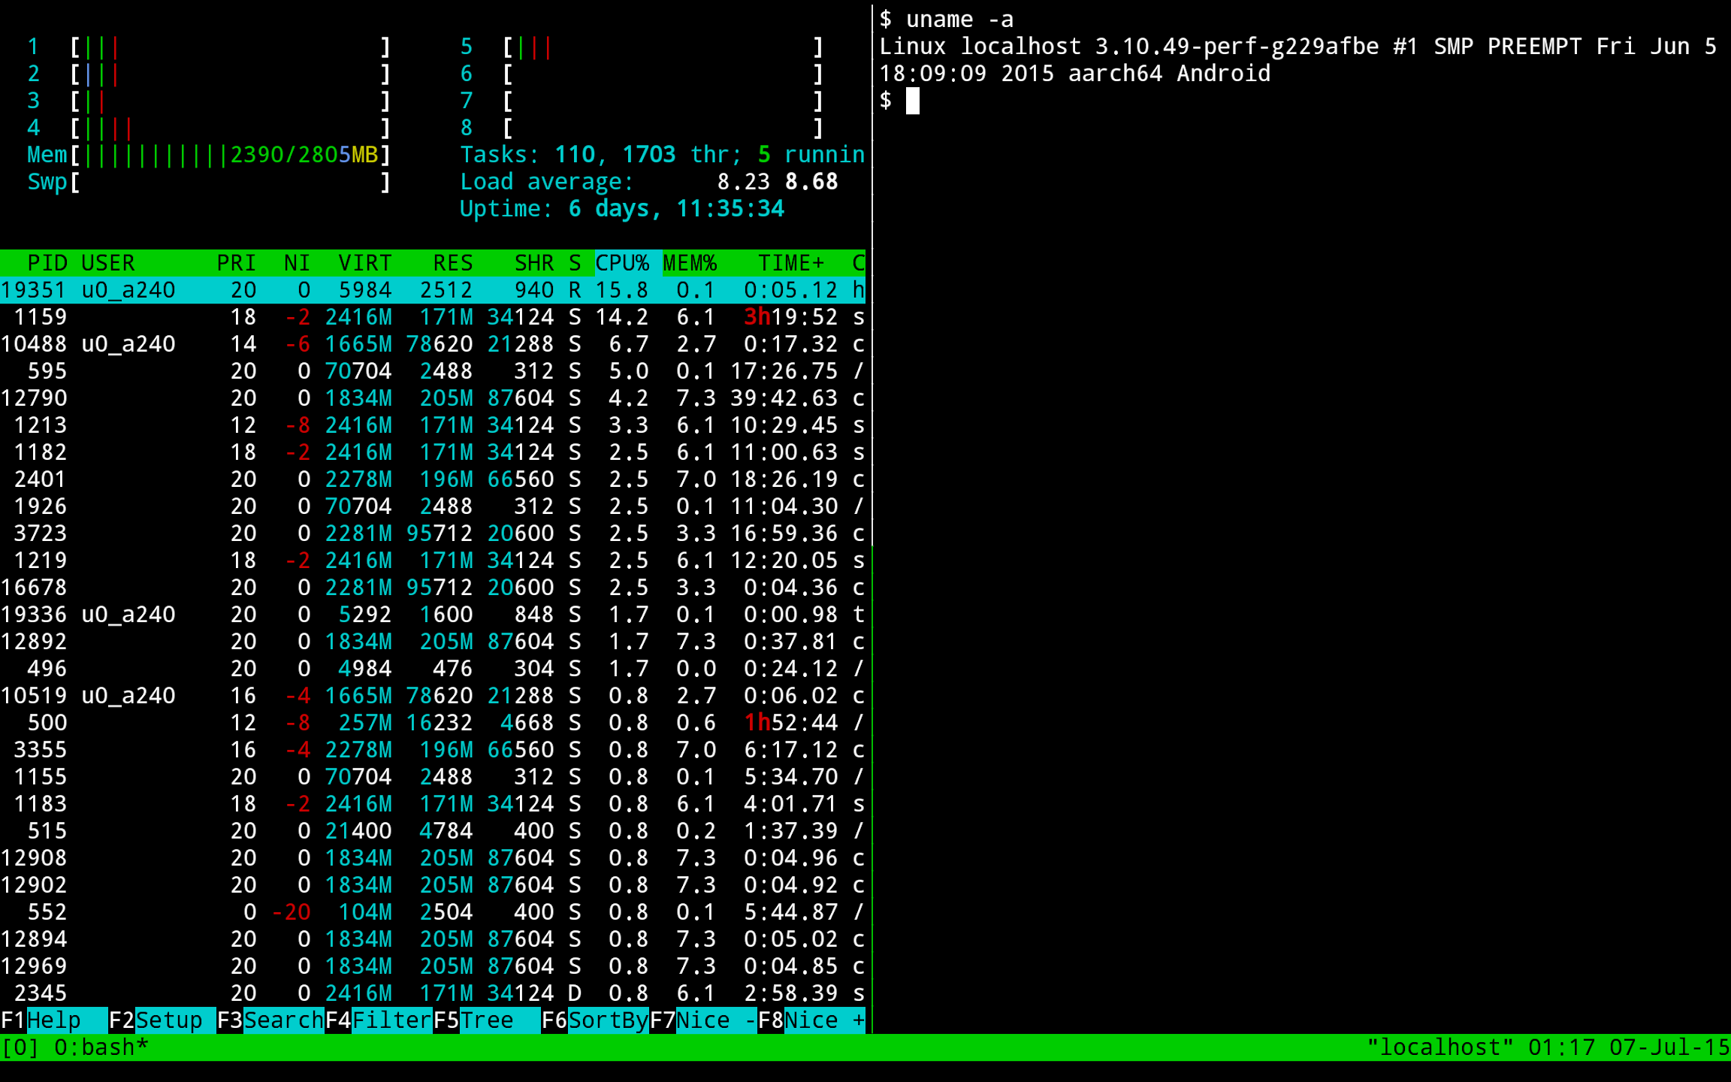Open htop Help via F1 label
This screenshot has height=1082, width=1731.
pyautogui.click(x=53, y=1020)
